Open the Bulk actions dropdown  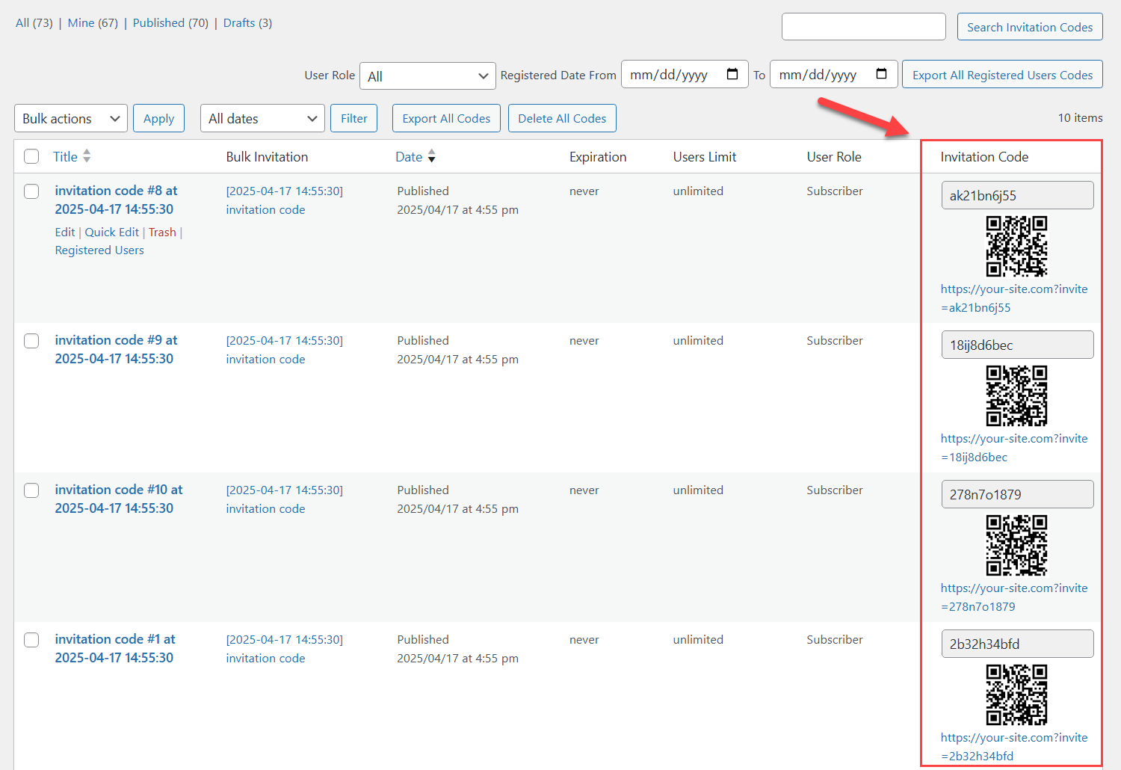(x=71, y=118)
